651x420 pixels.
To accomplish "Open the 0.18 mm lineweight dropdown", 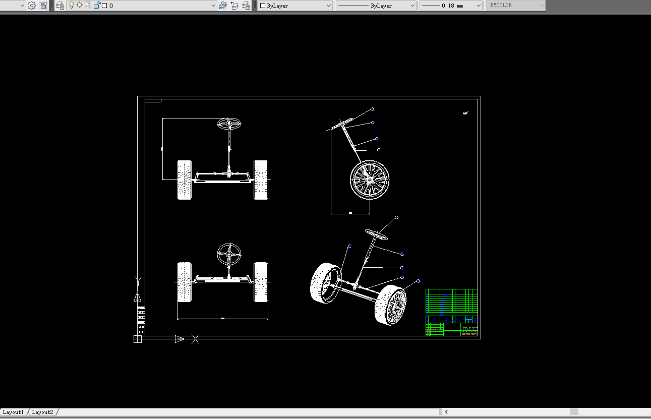I will pyautogui.click(x=451, y=6).
